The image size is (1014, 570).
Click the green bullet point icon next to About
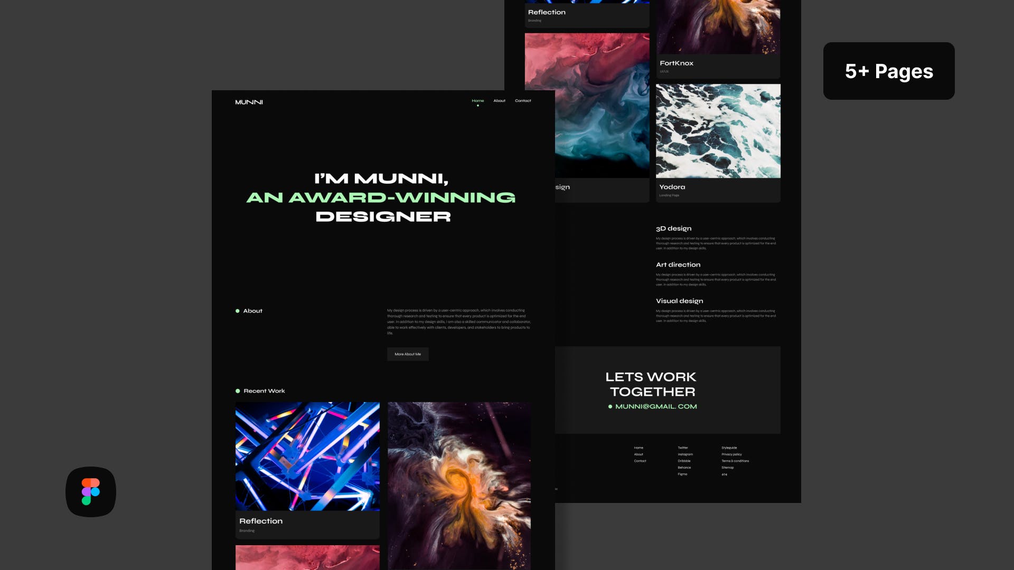238,310
